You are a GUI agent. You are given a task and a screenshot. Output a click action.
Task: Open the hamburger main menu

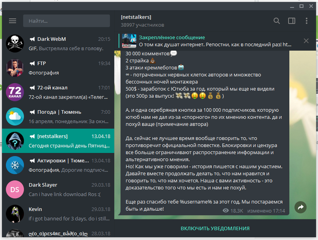click(12, 21)
